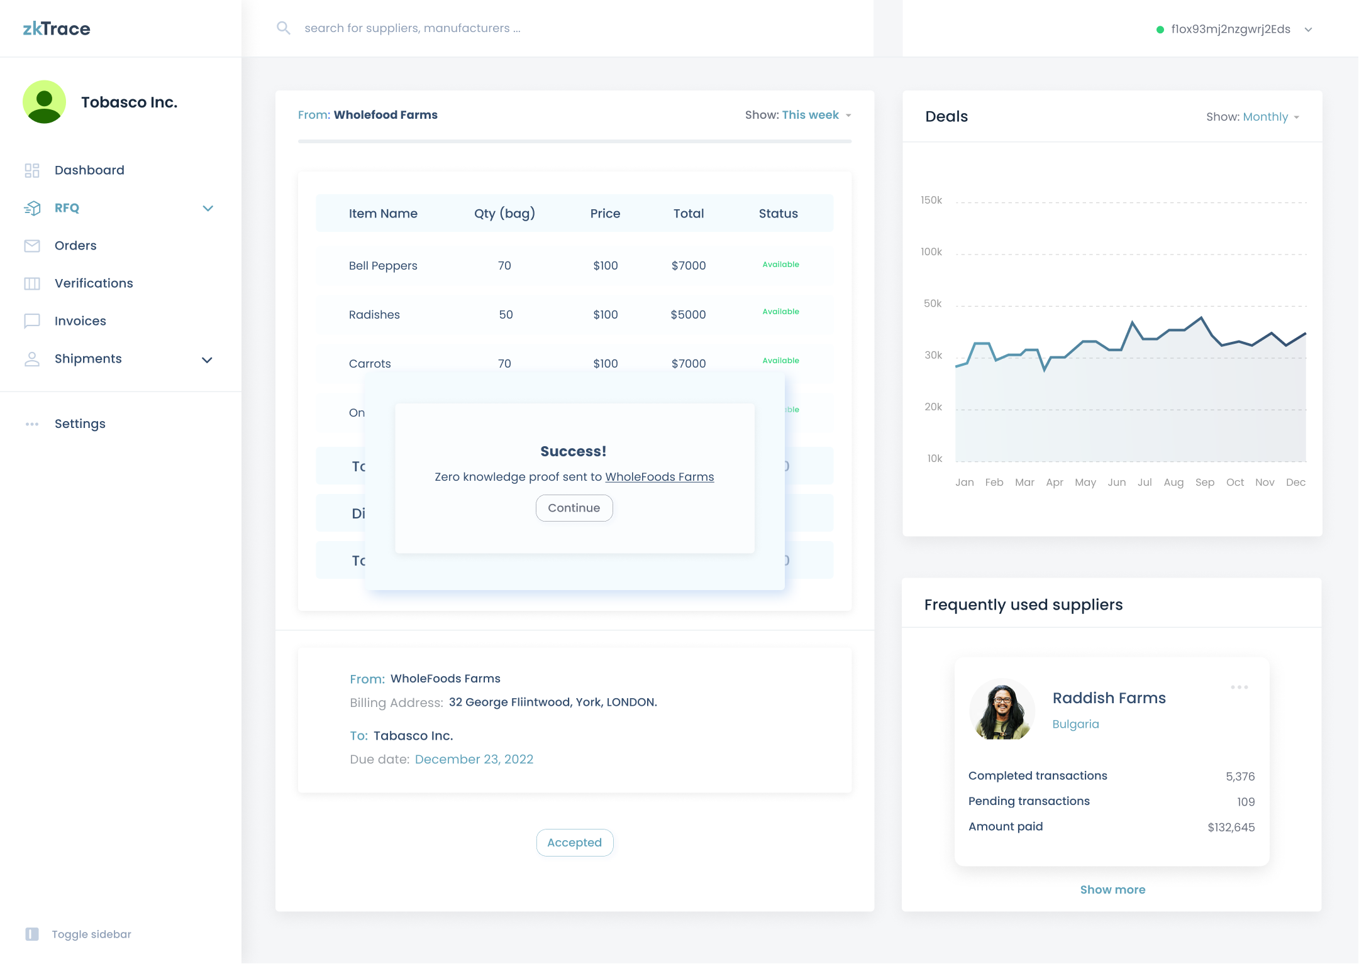The width and height of the screenshot is (1359, 964).
Task: Click the Orders envelope icon
Action: pos(32,246)
